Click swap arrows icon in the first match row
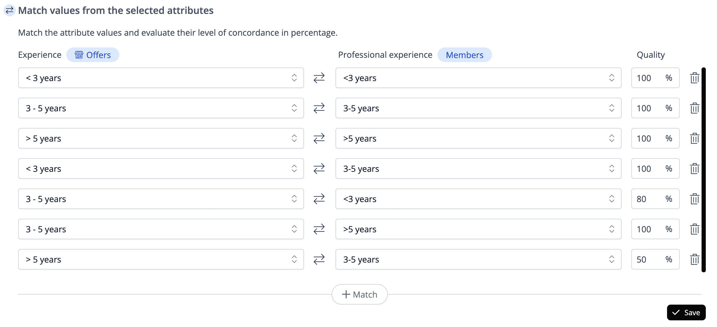This screenshot has width=717, height=327. click(319, 78)
